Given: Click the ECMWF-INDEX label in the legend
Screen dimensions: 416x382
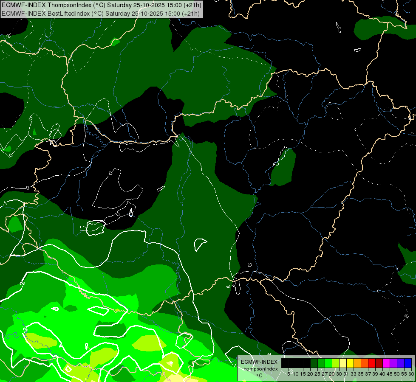Looking at the screenshot, I should pos(259,362).
